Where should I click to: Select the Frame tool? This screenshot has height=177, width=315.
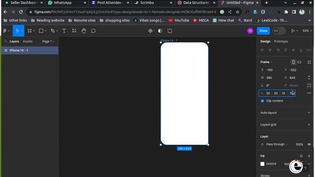30,30
